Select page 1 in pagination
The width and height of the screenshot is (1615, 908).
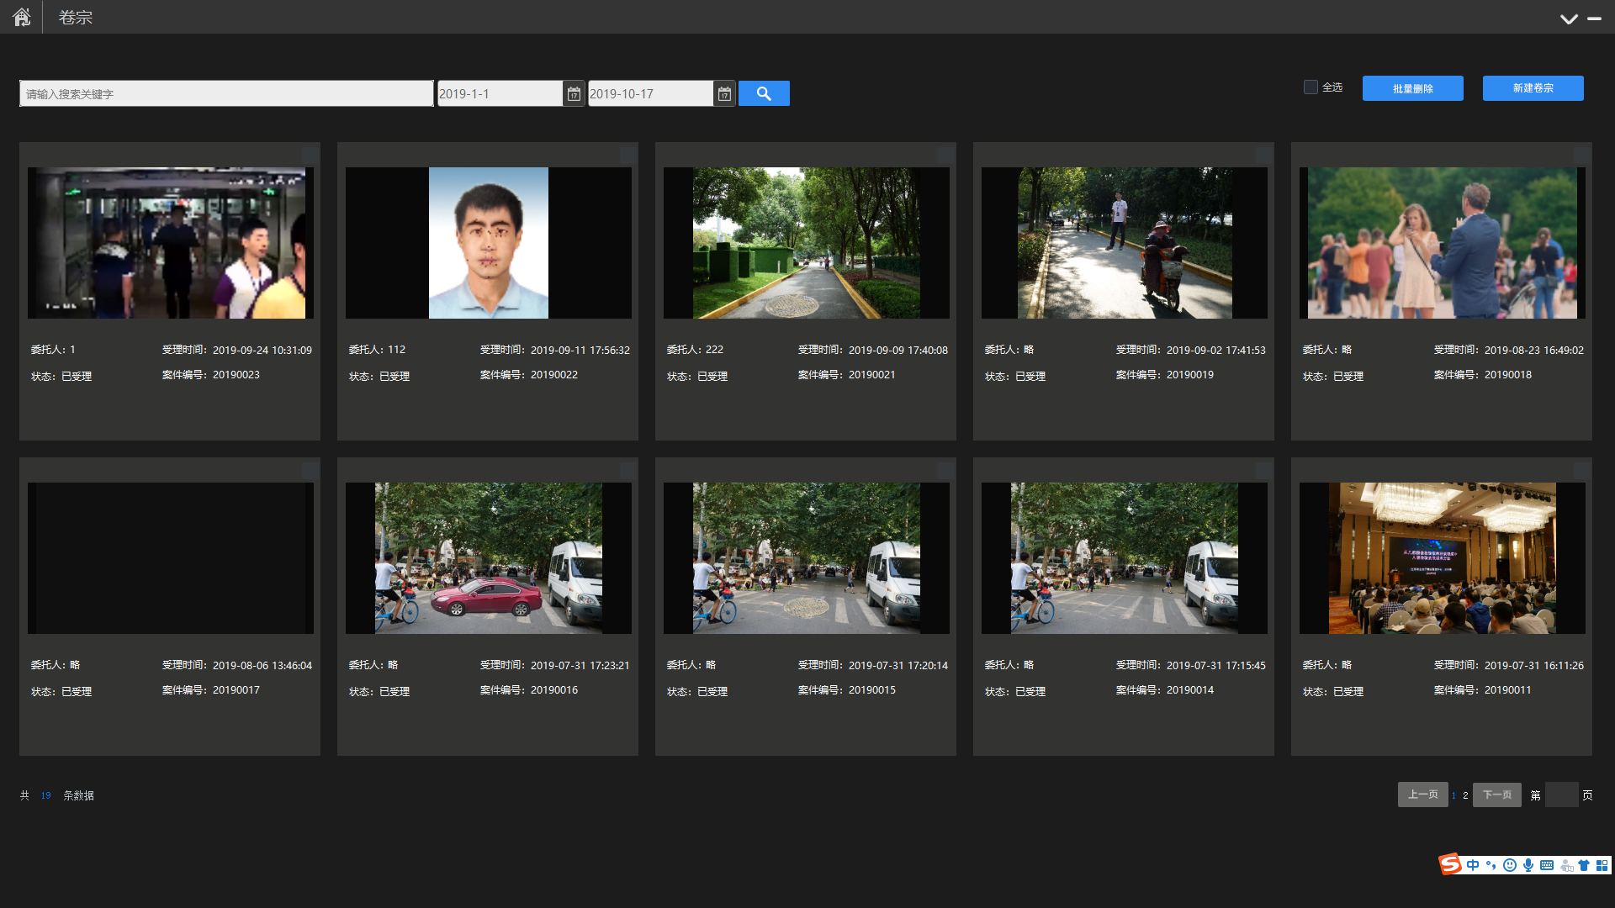[1453, 795]
